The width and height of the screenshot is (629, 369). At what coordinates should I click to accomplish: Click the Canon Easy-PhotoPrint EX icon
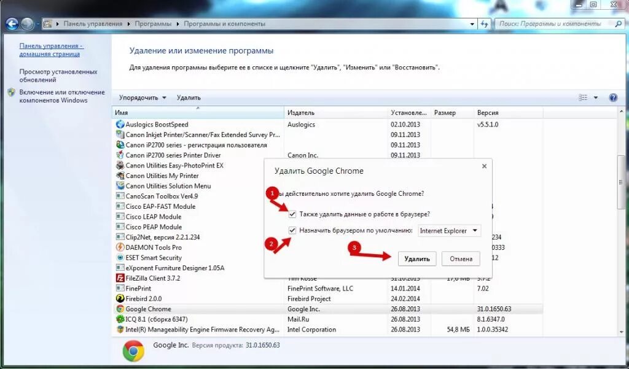point(120,165)
